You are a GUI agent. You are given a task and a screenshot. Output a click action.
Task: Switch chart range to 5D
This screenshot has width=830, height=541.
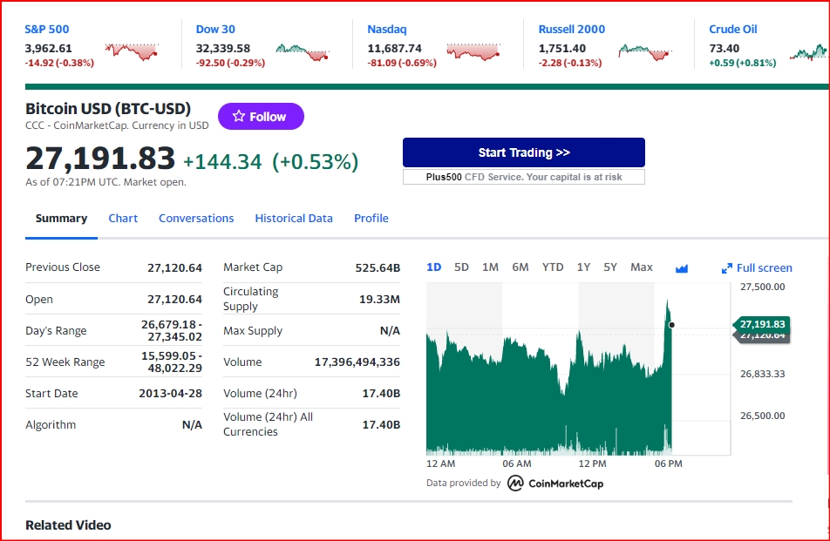[461, 267]
